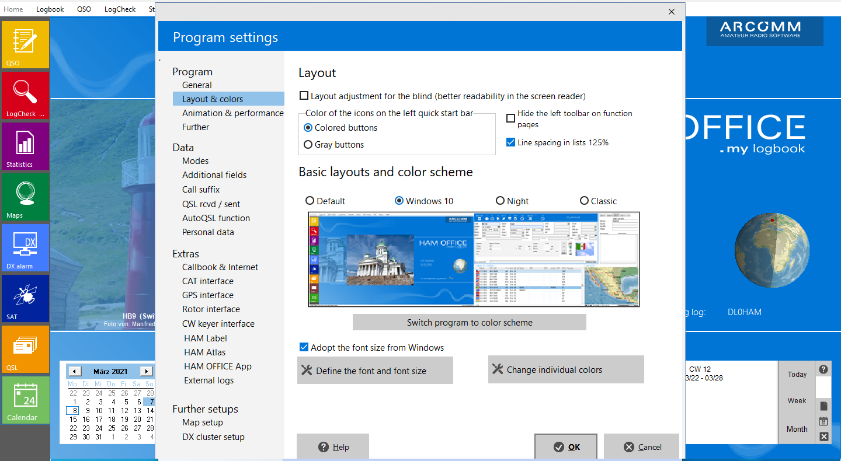
Task: Click the small calendar icon above Month
Action: click(x=823, y=421)
